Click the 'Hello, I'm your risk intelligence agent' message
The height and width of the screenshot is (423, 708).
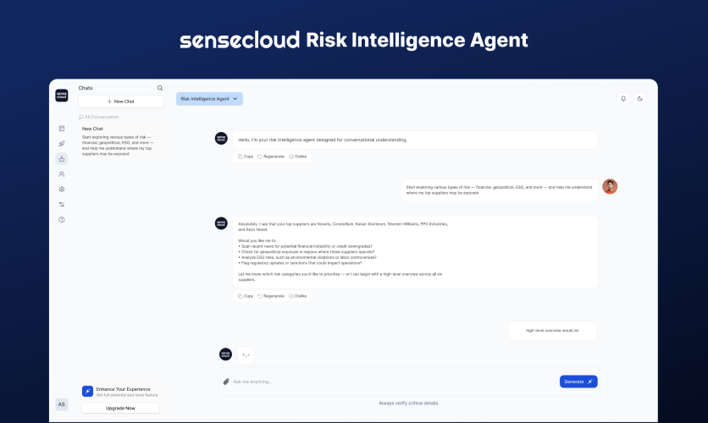click(416, 140)
